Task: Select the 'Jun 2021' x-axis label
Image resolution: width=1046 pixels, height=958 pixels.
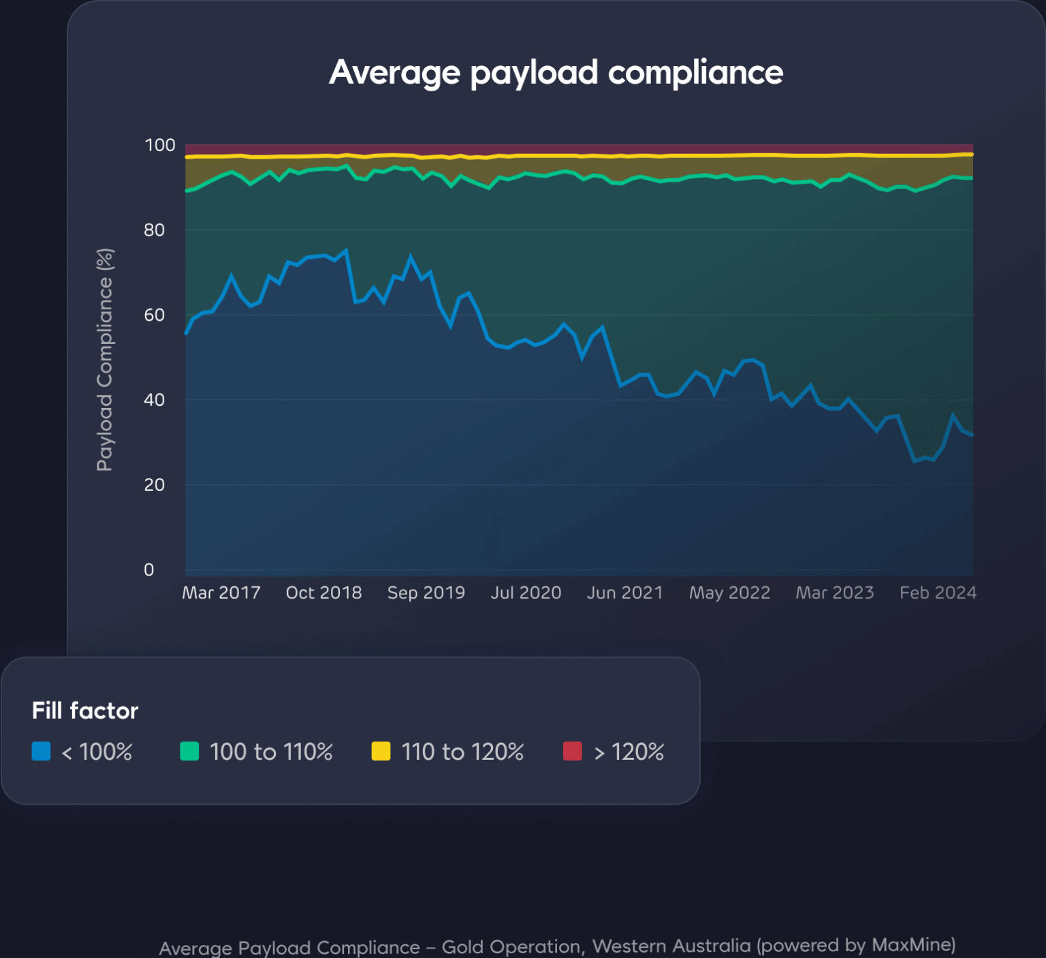Action: (x=625, y=592)
